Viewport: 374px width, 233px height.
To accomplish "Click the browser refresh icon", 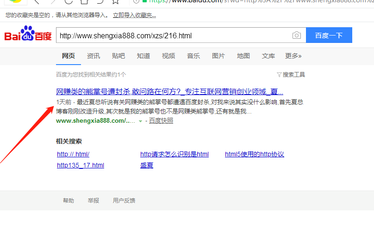I will (68, 1).
